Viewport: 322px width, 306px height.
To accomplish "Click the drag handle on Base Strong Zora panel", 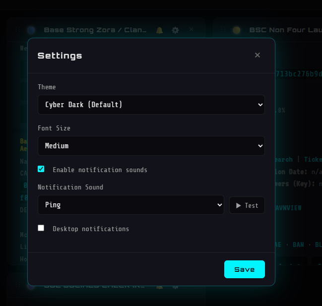I will pyautogui.click(x=17, y=30).
